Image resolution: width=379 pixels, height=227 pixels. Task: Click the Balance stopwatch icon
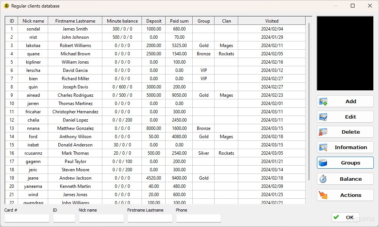coord(323,179)
